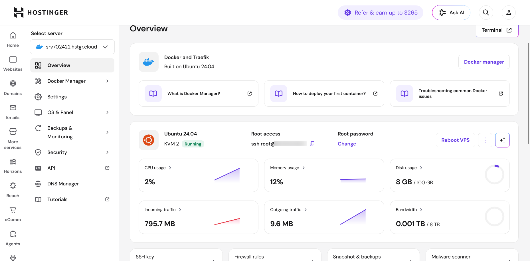Expand Security submenu chevron

[107, 152]
